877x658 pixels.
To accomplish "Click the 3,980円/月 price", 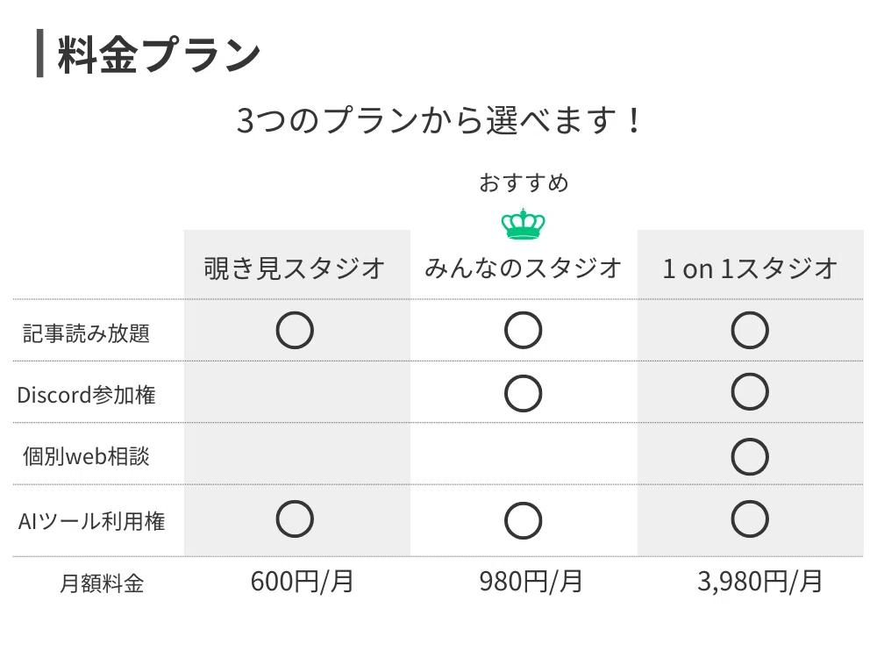I will (x=759, y=582).
